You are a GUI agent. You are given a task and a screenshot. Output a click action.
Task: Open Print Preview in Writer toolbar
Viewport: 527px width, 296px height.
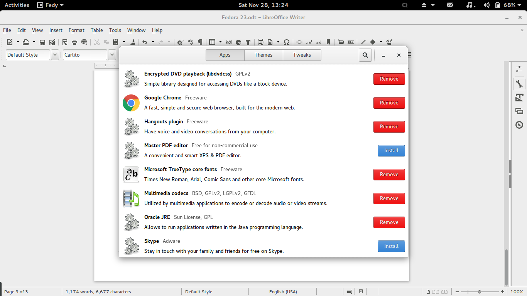coord(84,42)
